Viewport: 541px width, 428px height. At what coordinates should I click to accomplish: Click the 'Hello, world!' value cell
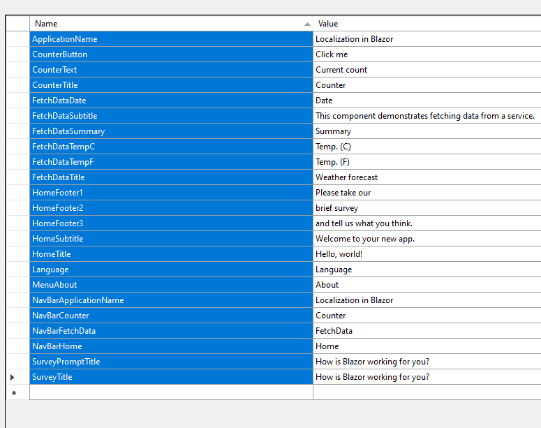427,254
